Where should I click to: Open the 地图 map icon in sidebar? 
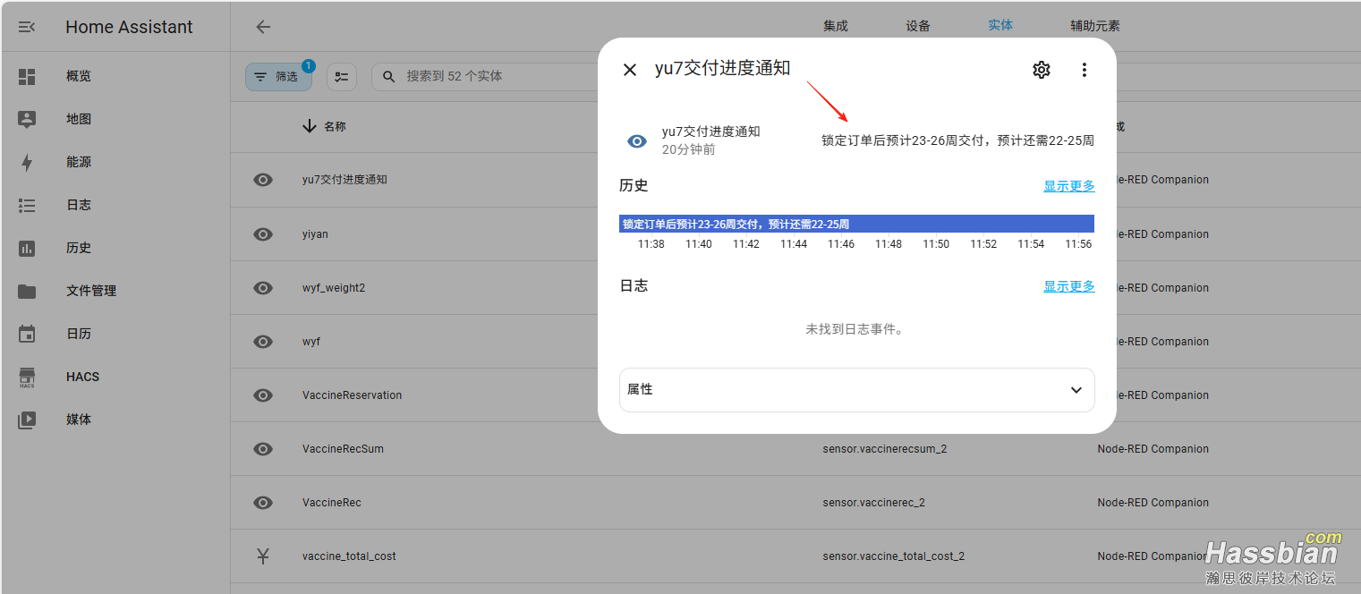27,119
